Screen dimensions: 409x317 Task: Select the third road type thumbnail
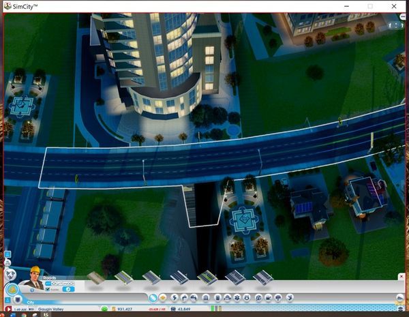[x=151, y=277]
